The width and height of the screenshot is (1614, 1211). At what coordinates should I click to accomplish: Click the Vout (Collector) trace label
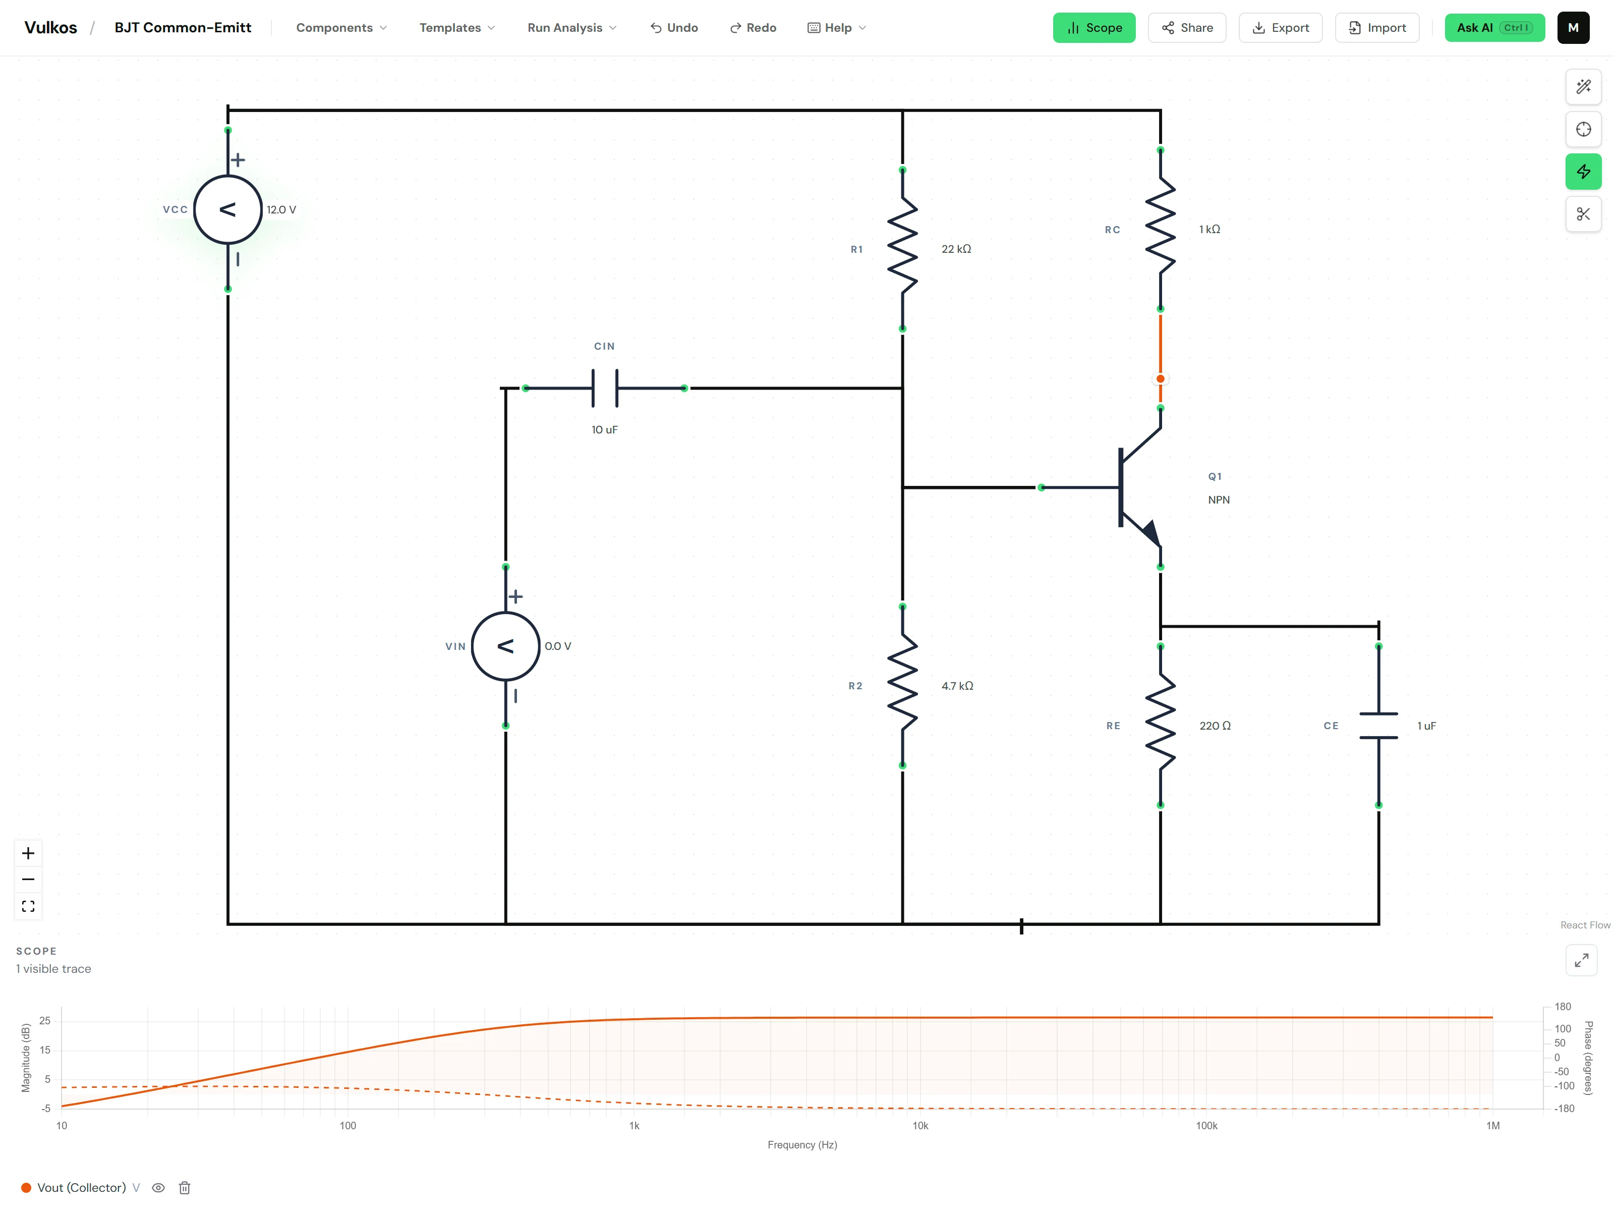point(82,1188)
